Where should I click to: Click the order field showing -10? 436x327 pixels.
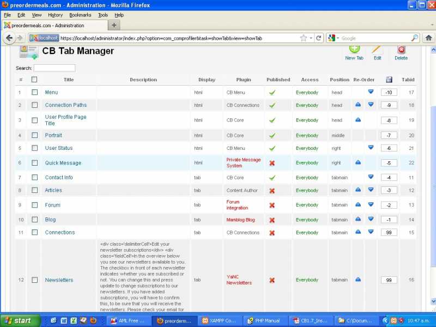pyautogui.click(x=389, y=92)
